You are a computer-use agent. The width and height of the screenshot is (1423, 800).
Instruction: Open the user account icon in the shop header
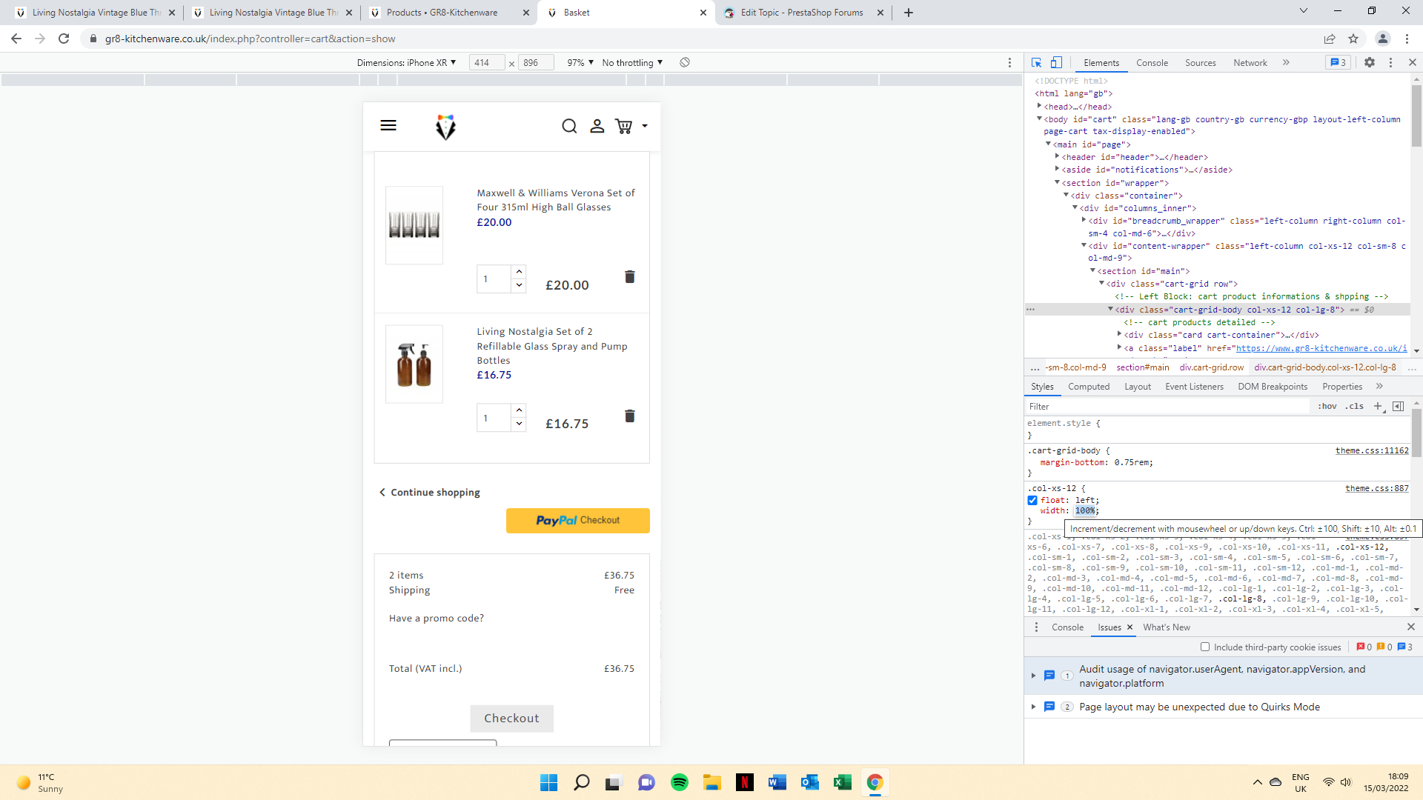[597, 126]
